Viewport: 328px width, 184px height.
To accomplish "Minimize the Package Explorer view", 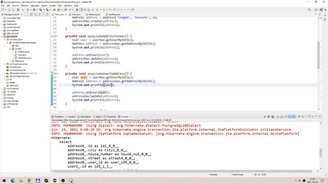I will pyautogui.click(x=44, y=14).
